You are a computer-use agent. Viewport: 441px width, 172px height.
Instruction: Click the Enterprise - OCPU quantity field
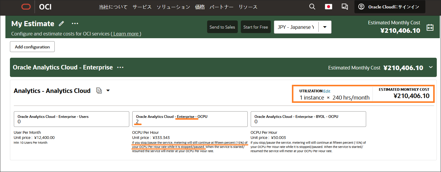[190, 119]
